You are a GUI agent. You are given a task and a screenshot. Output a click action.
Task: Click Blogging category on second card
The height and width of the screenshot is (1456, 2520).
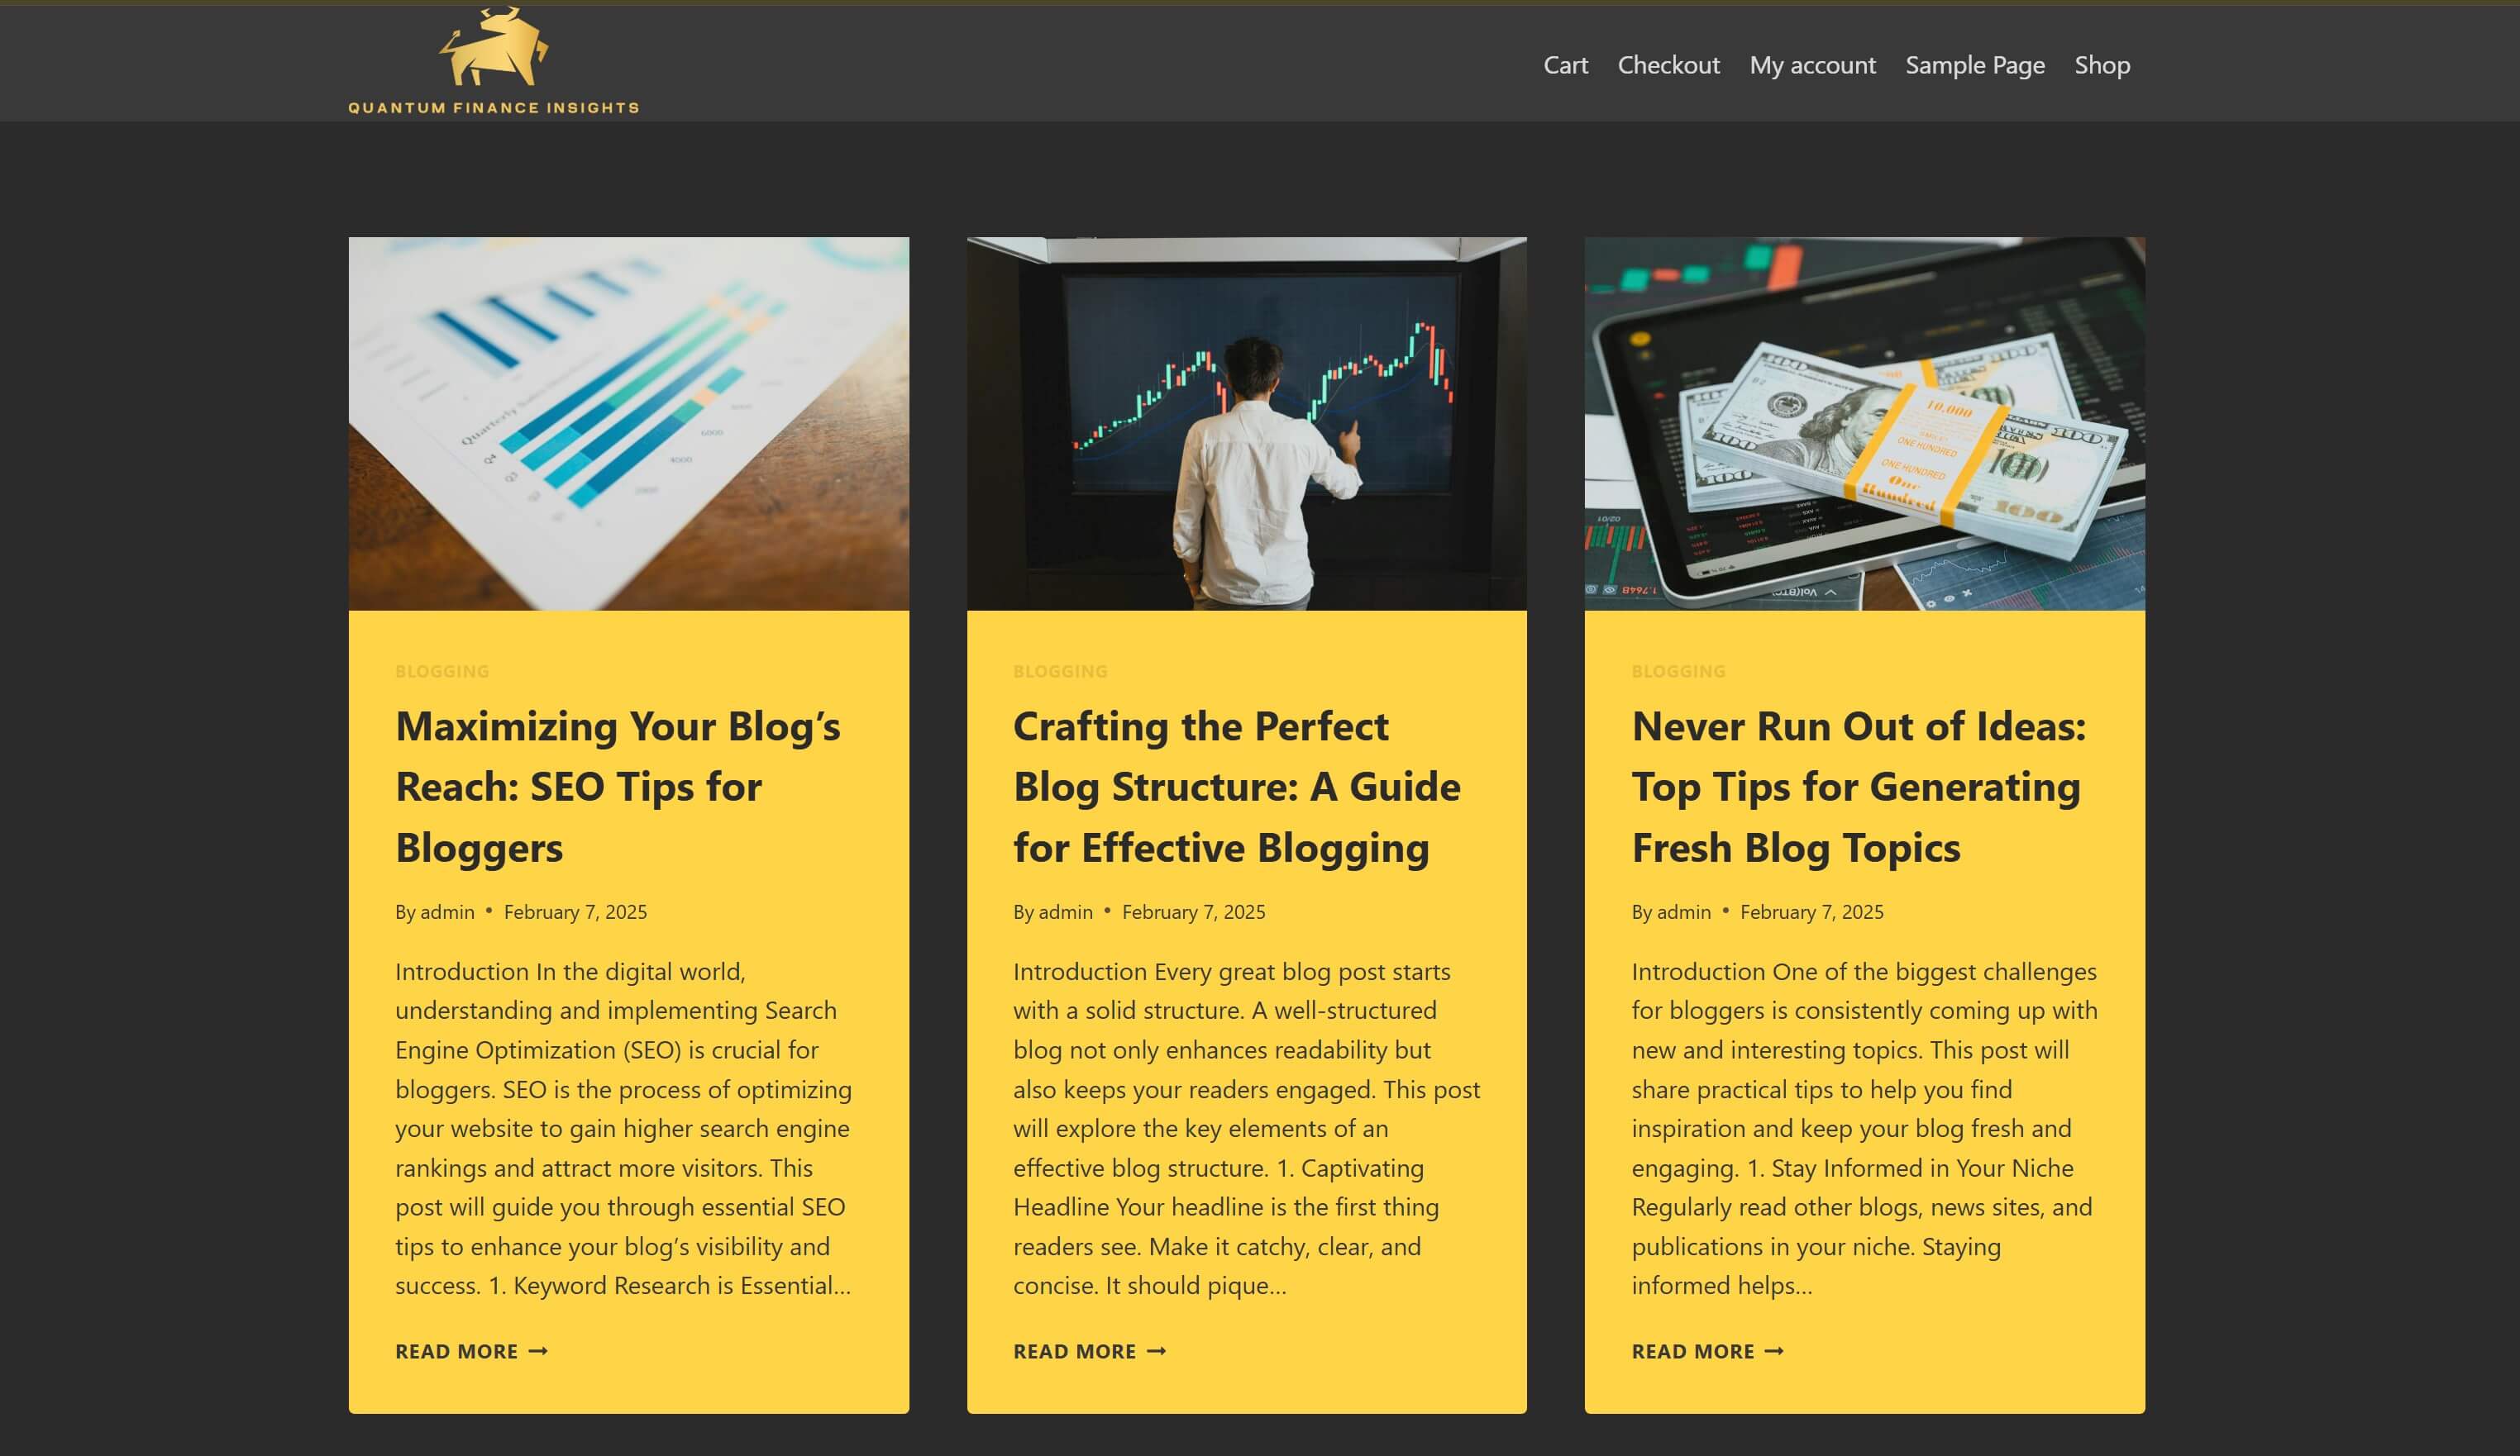tap(1060, 672)
